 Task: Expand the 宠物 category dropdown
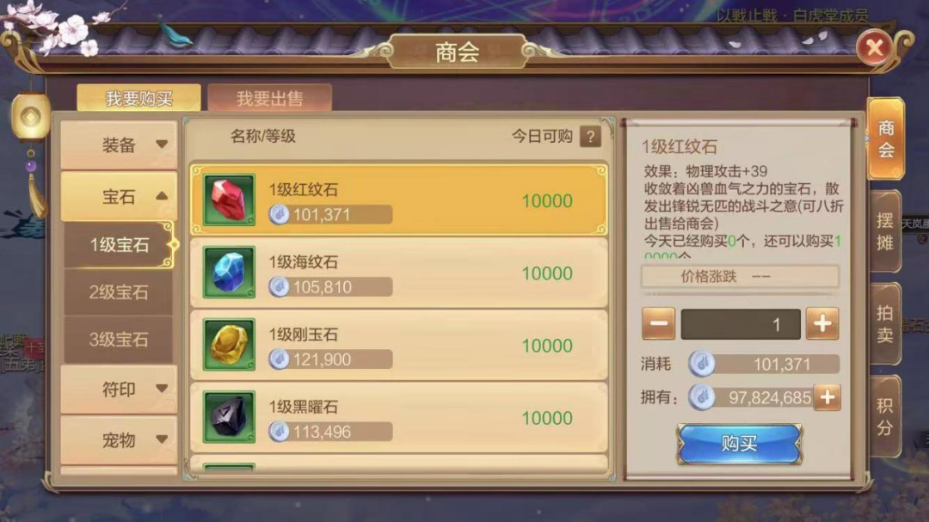tap(119, 439)
